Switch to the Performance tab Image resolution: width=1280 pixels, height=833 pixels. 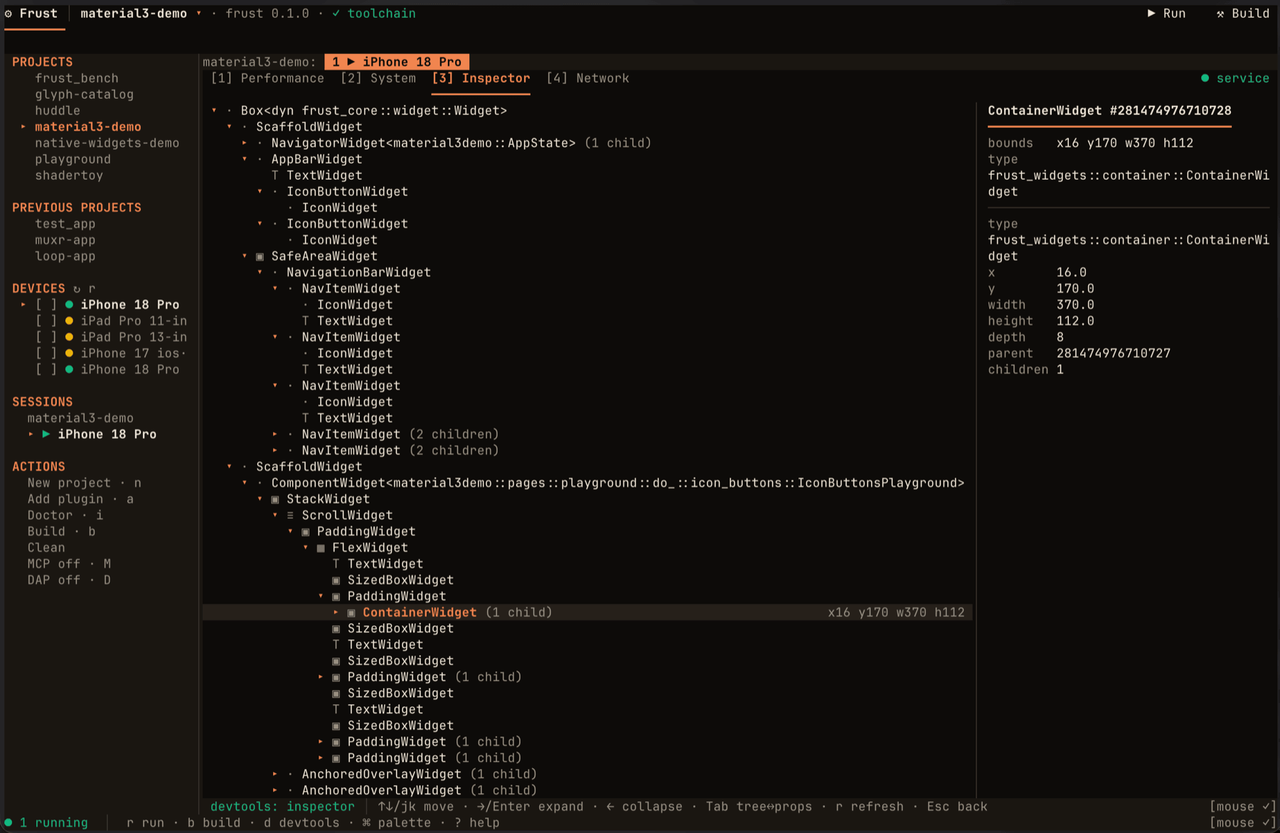point(267,78)
